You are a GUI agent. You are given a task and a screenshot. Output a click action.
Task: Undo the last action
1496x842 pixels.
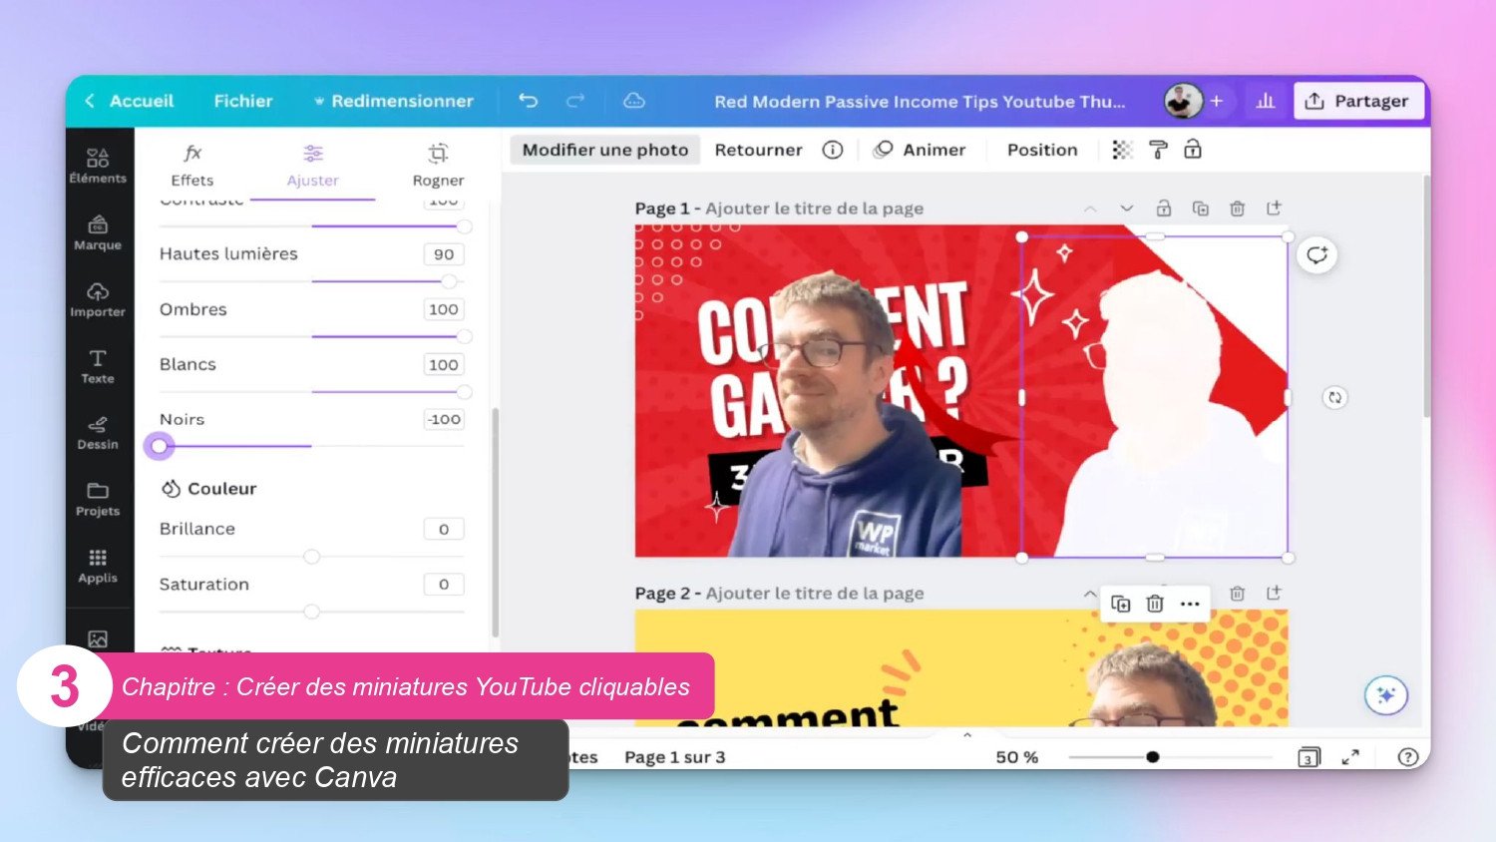[x=529, y=101]
